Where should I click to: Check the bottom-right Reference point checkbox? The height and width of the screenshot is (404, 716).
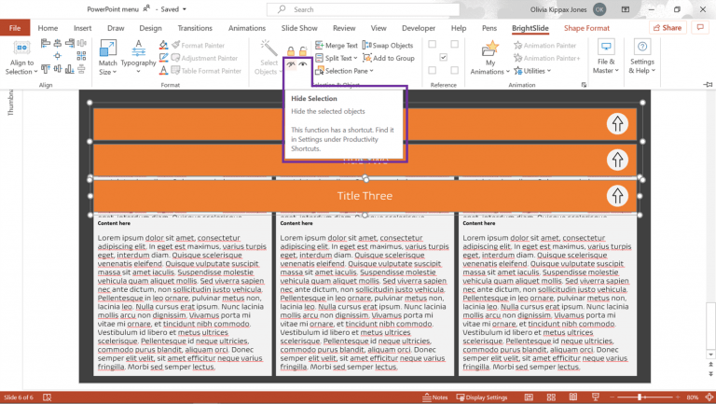point(454,70)
